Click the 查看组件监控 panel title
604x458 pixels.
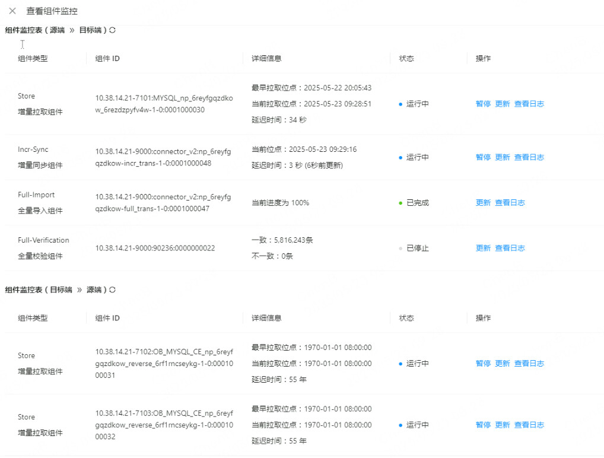[52, 11]
